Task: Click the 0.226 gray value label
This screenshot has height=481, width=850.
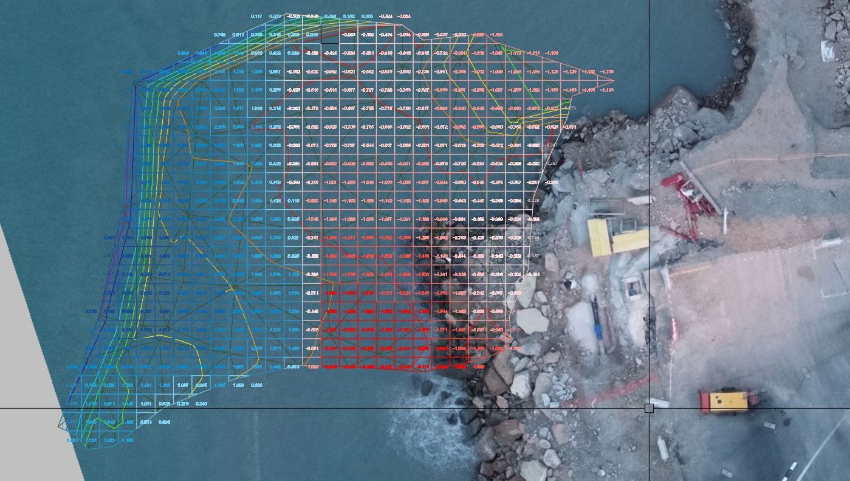Action: [533, 201]
